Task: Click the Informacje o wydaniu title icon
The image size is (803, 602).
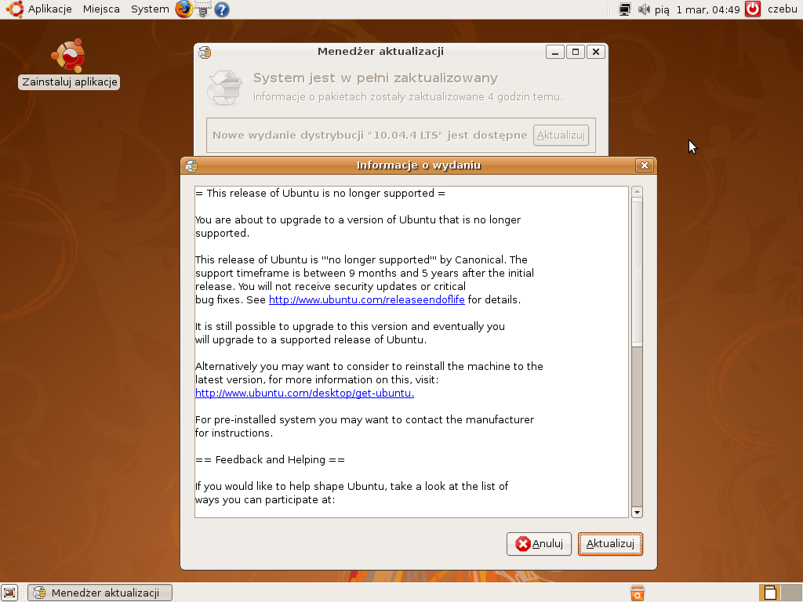Action: coord(191,166)
